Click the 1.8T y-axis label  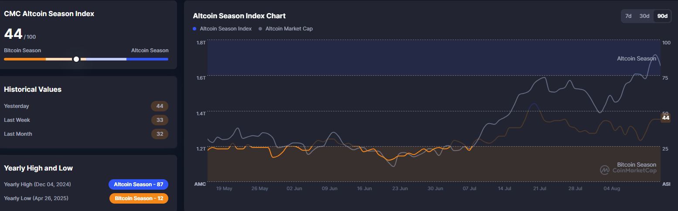coord(201,43)
